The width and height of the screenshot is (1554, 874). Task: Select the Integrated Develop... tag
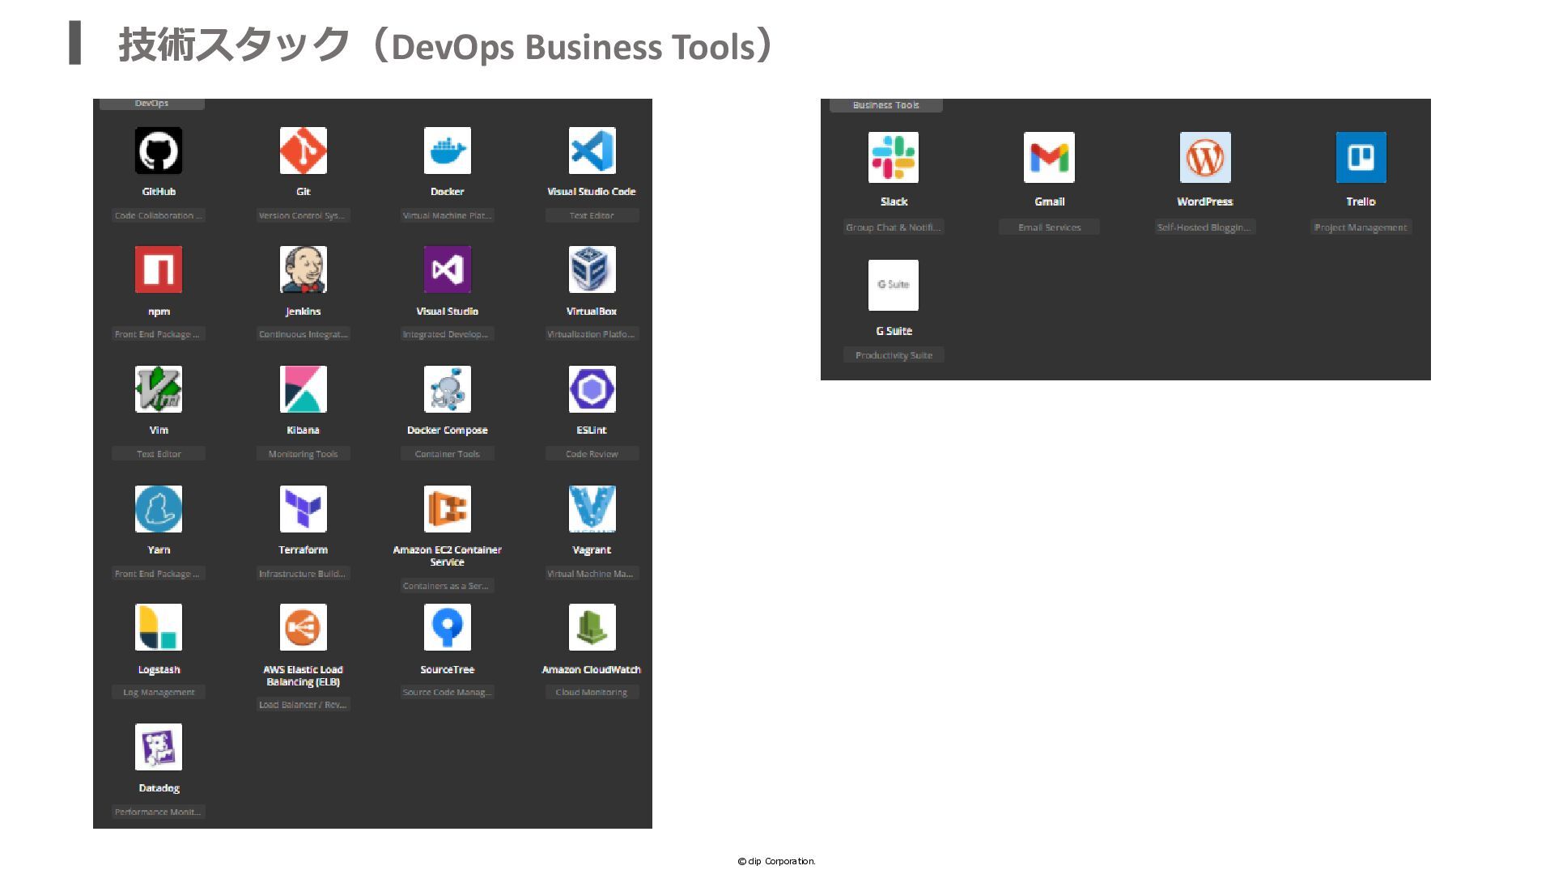click(448, 334)
